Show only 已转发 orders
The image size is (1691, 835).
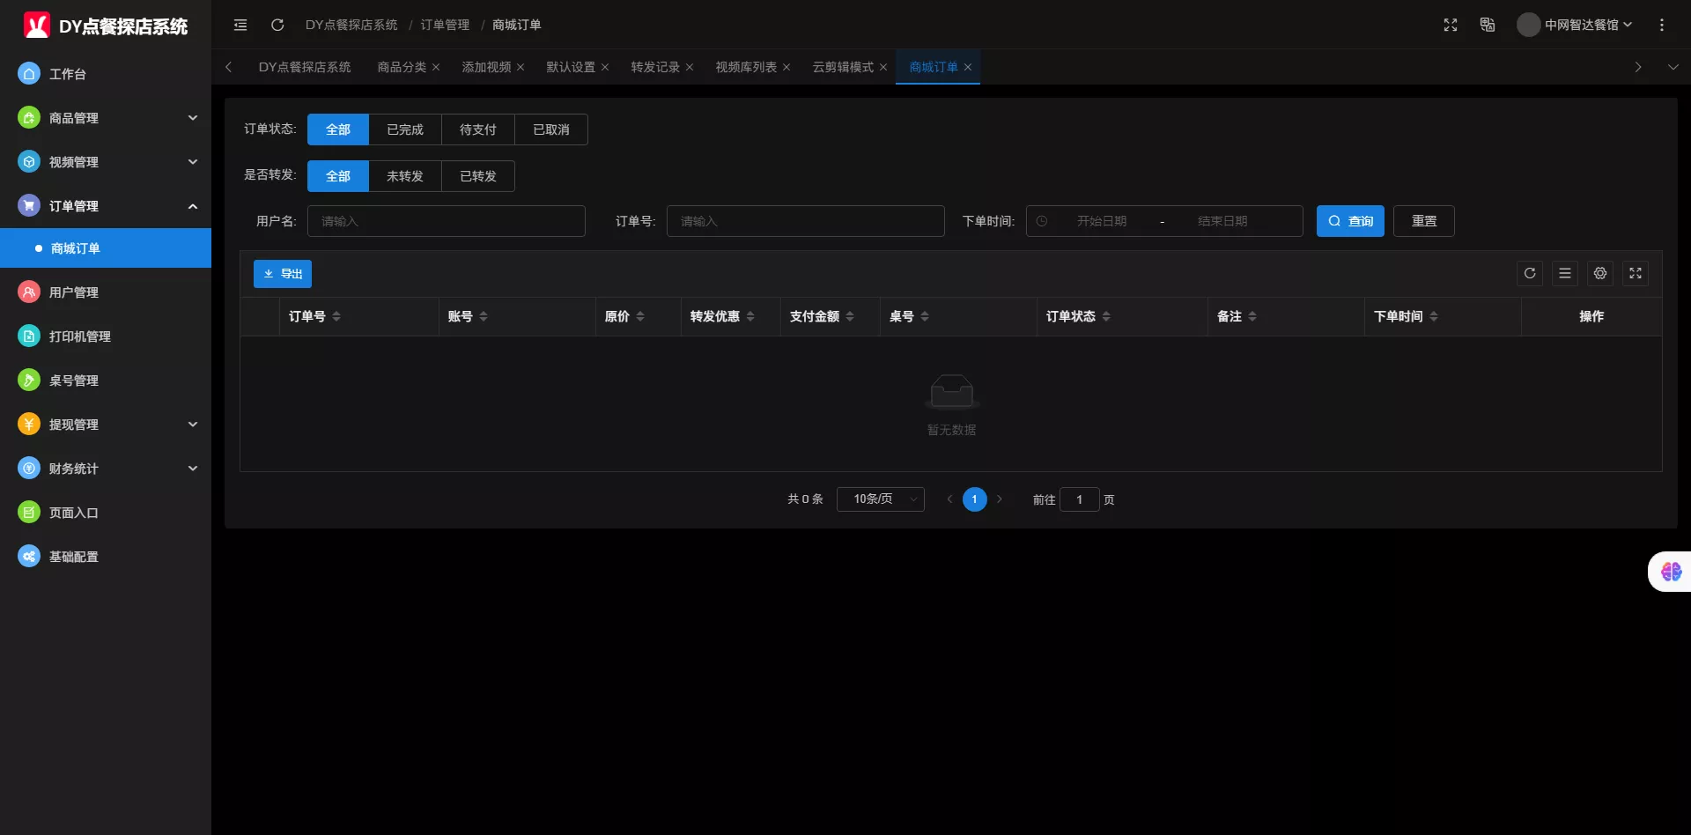point(477,176)
